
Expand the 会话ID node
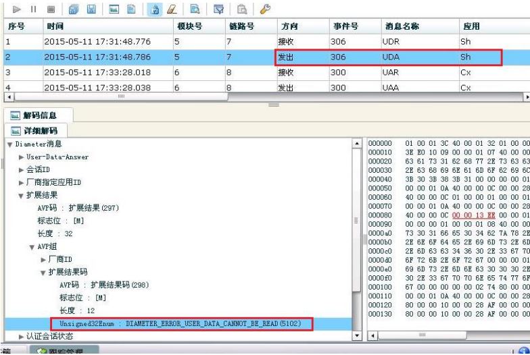22,170
